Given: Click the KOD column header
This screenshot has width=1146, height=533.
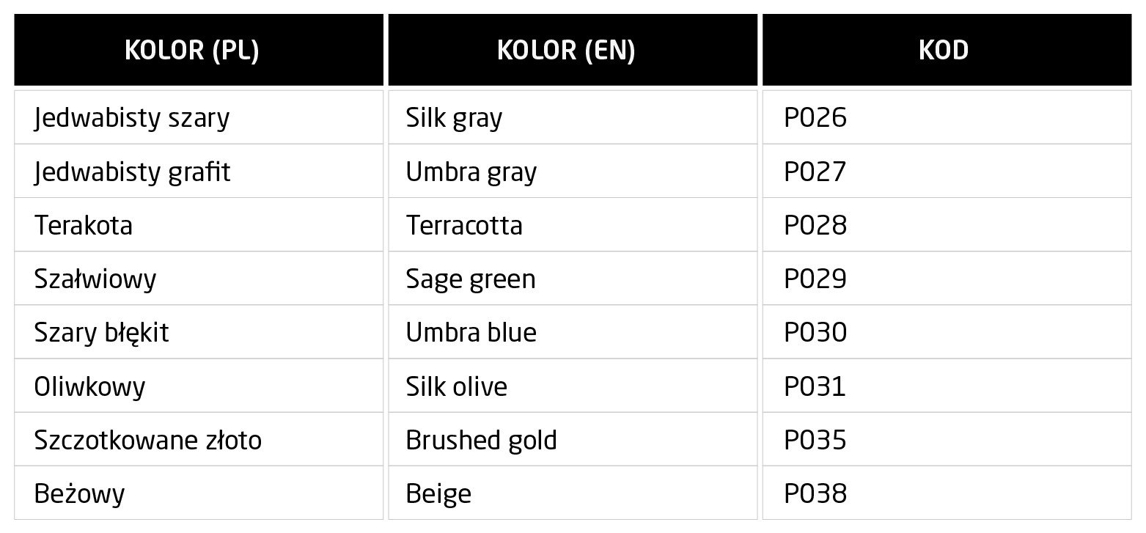Looking at the screenshot, I should click(944, 51).
